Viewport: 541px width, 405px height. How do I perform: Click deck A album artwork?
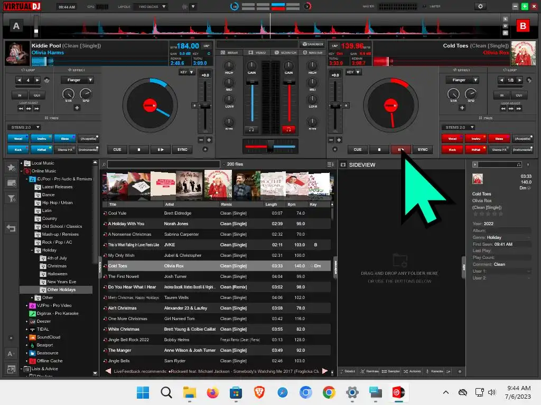point(17,53)
